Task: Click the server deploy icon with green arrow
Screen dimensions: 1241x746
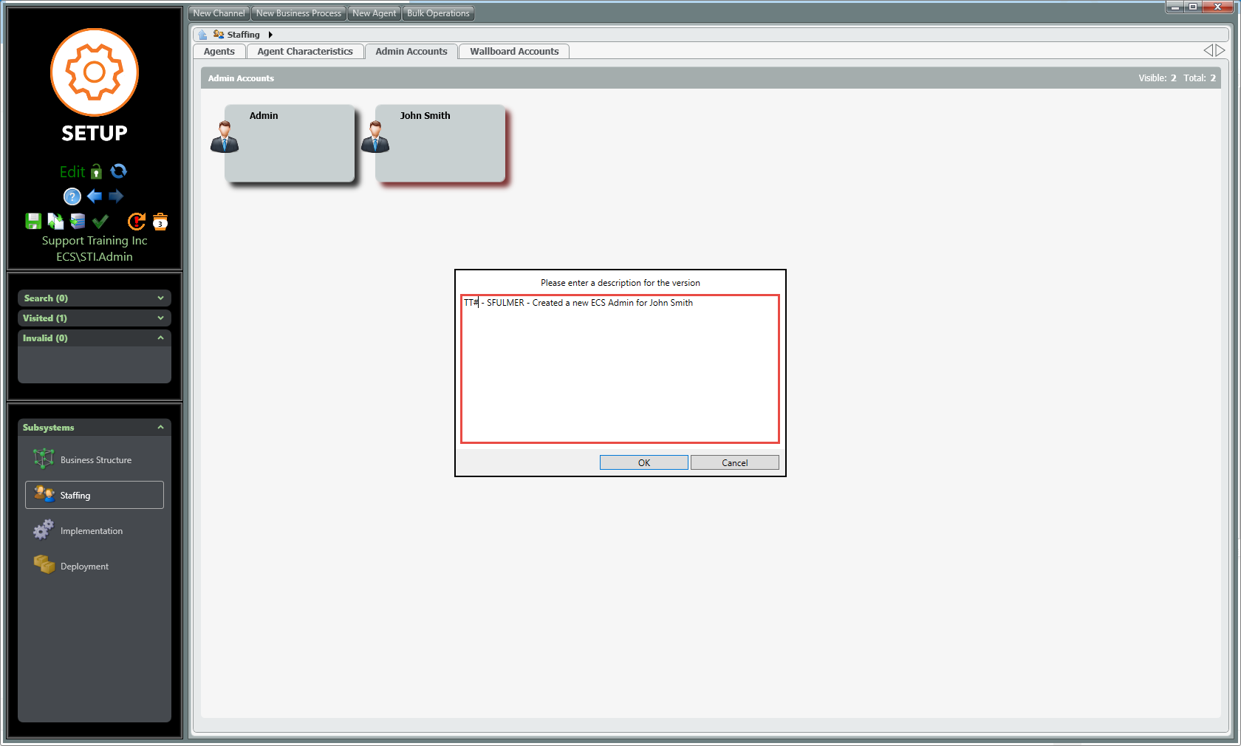Action: (78, 221)
